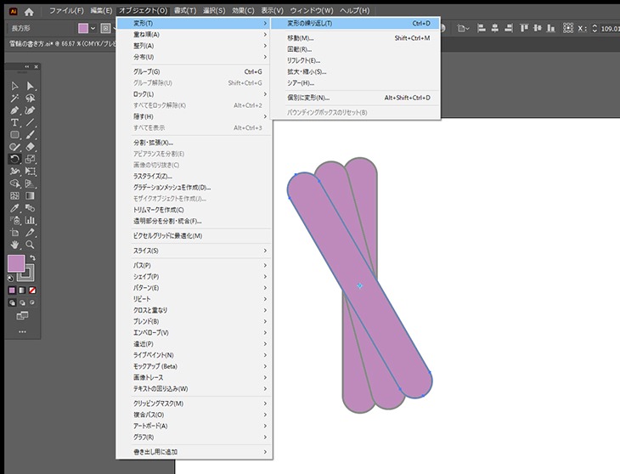
Task: Pick the Eyedropper tool
Action: [x=14, y=208]
